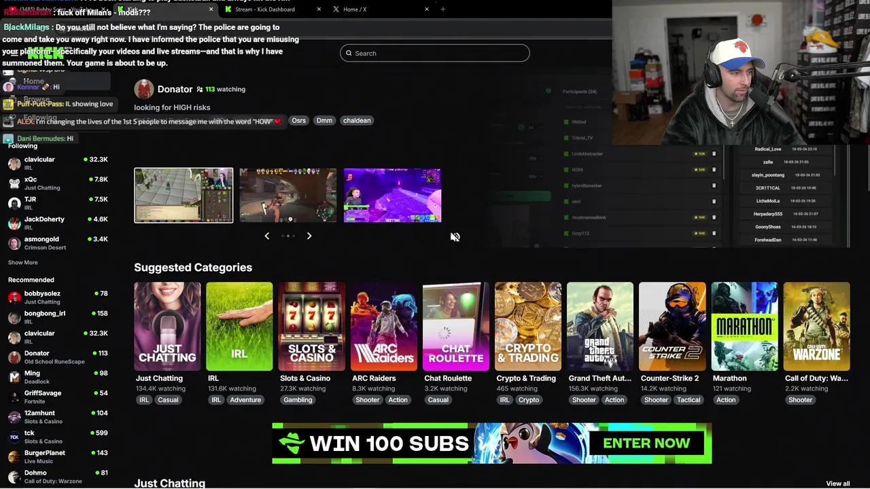Click Slots & Casino category title text
The image size is (870, 489).
[x=305, y=378]
